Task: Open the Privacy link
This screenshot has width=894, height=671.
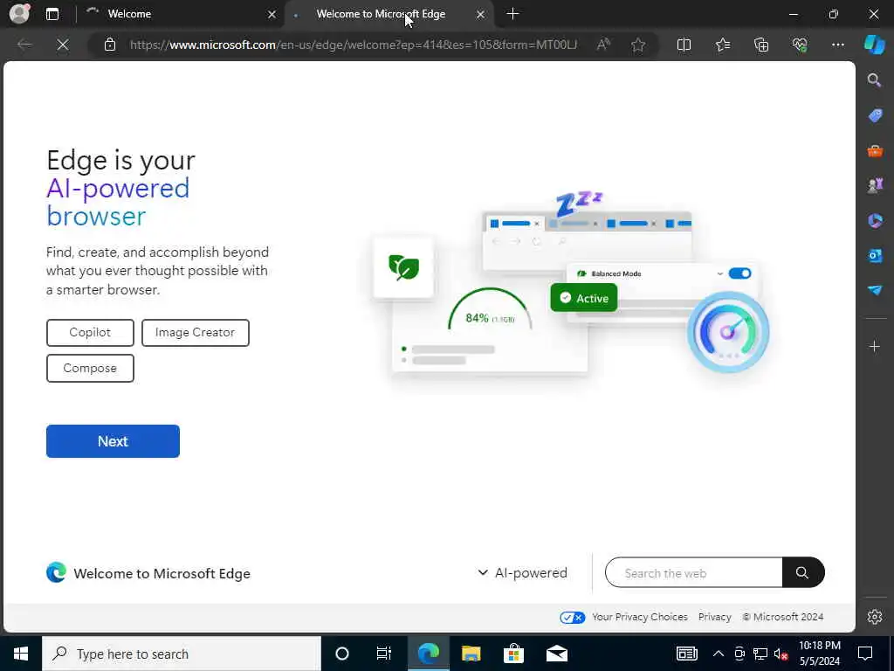Action: (714, 617)
